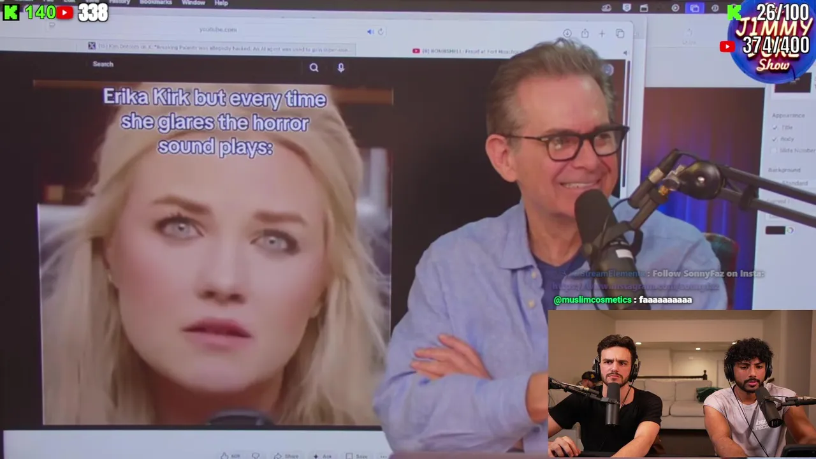Mute the tab with address bar speaker icon
This screenshot has height=459, width=816.
(x=370, y=31)
